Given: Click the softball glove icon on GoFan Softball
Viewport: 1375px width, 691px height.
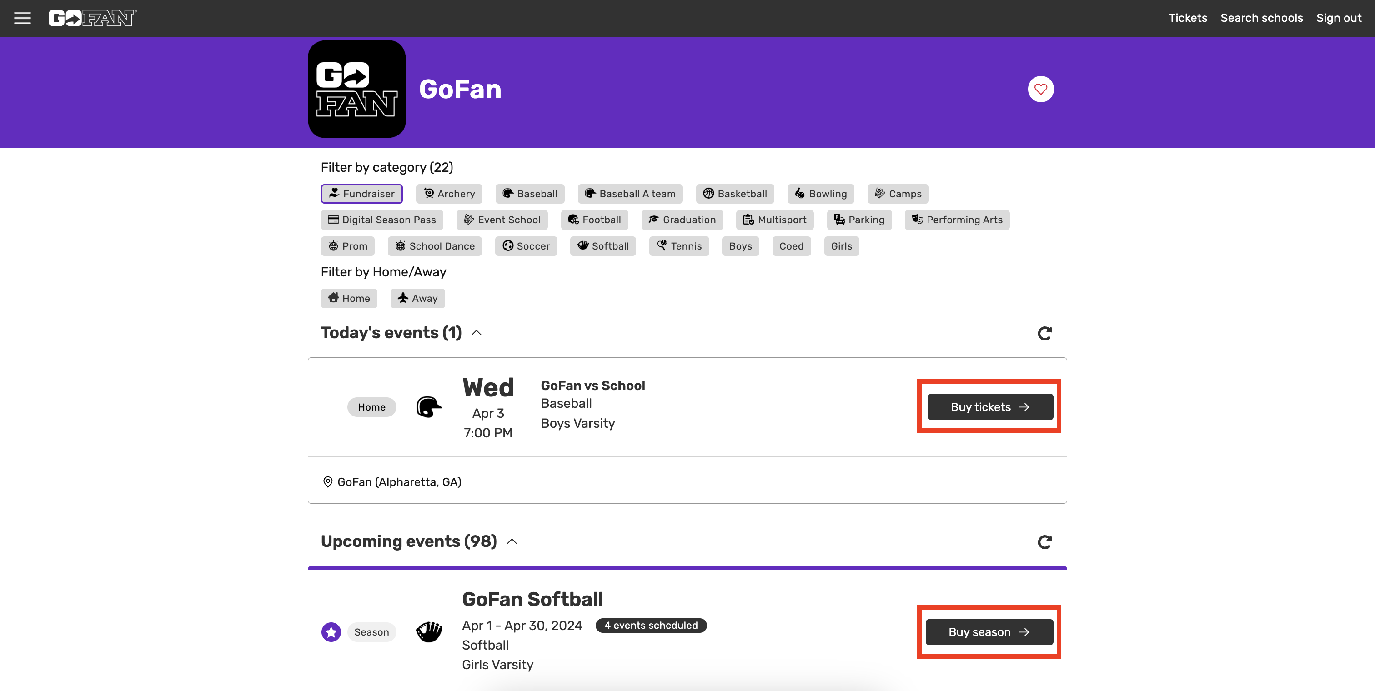Looking at the screenshot, I should (429, 632).
